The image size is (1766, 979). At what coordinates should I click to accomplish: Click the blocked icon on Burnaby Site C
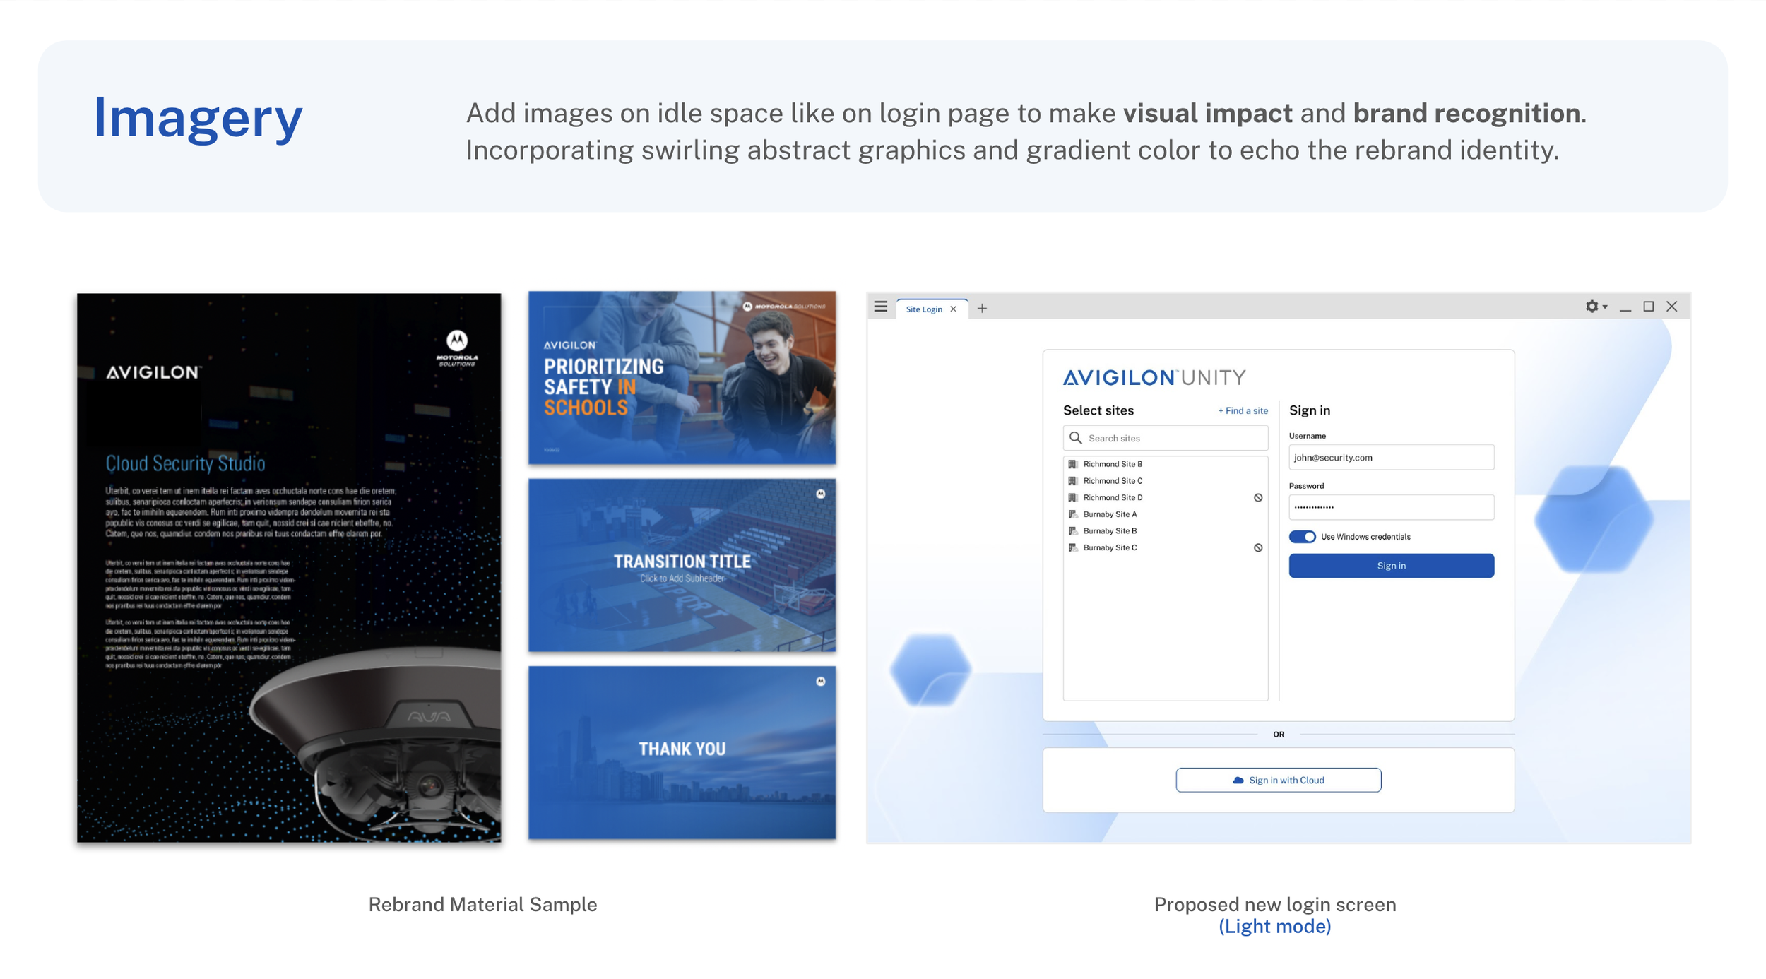(1257, 547)
